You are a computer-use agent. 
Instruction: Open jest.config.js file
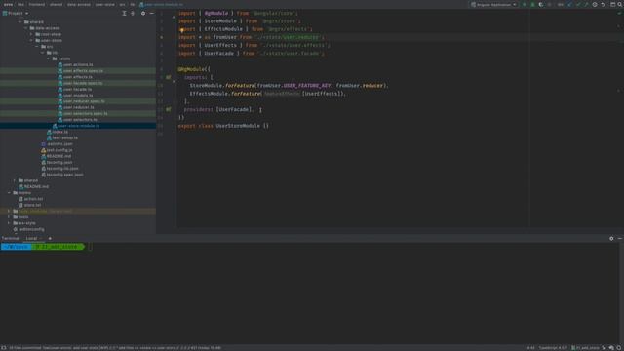coord(57,150)
